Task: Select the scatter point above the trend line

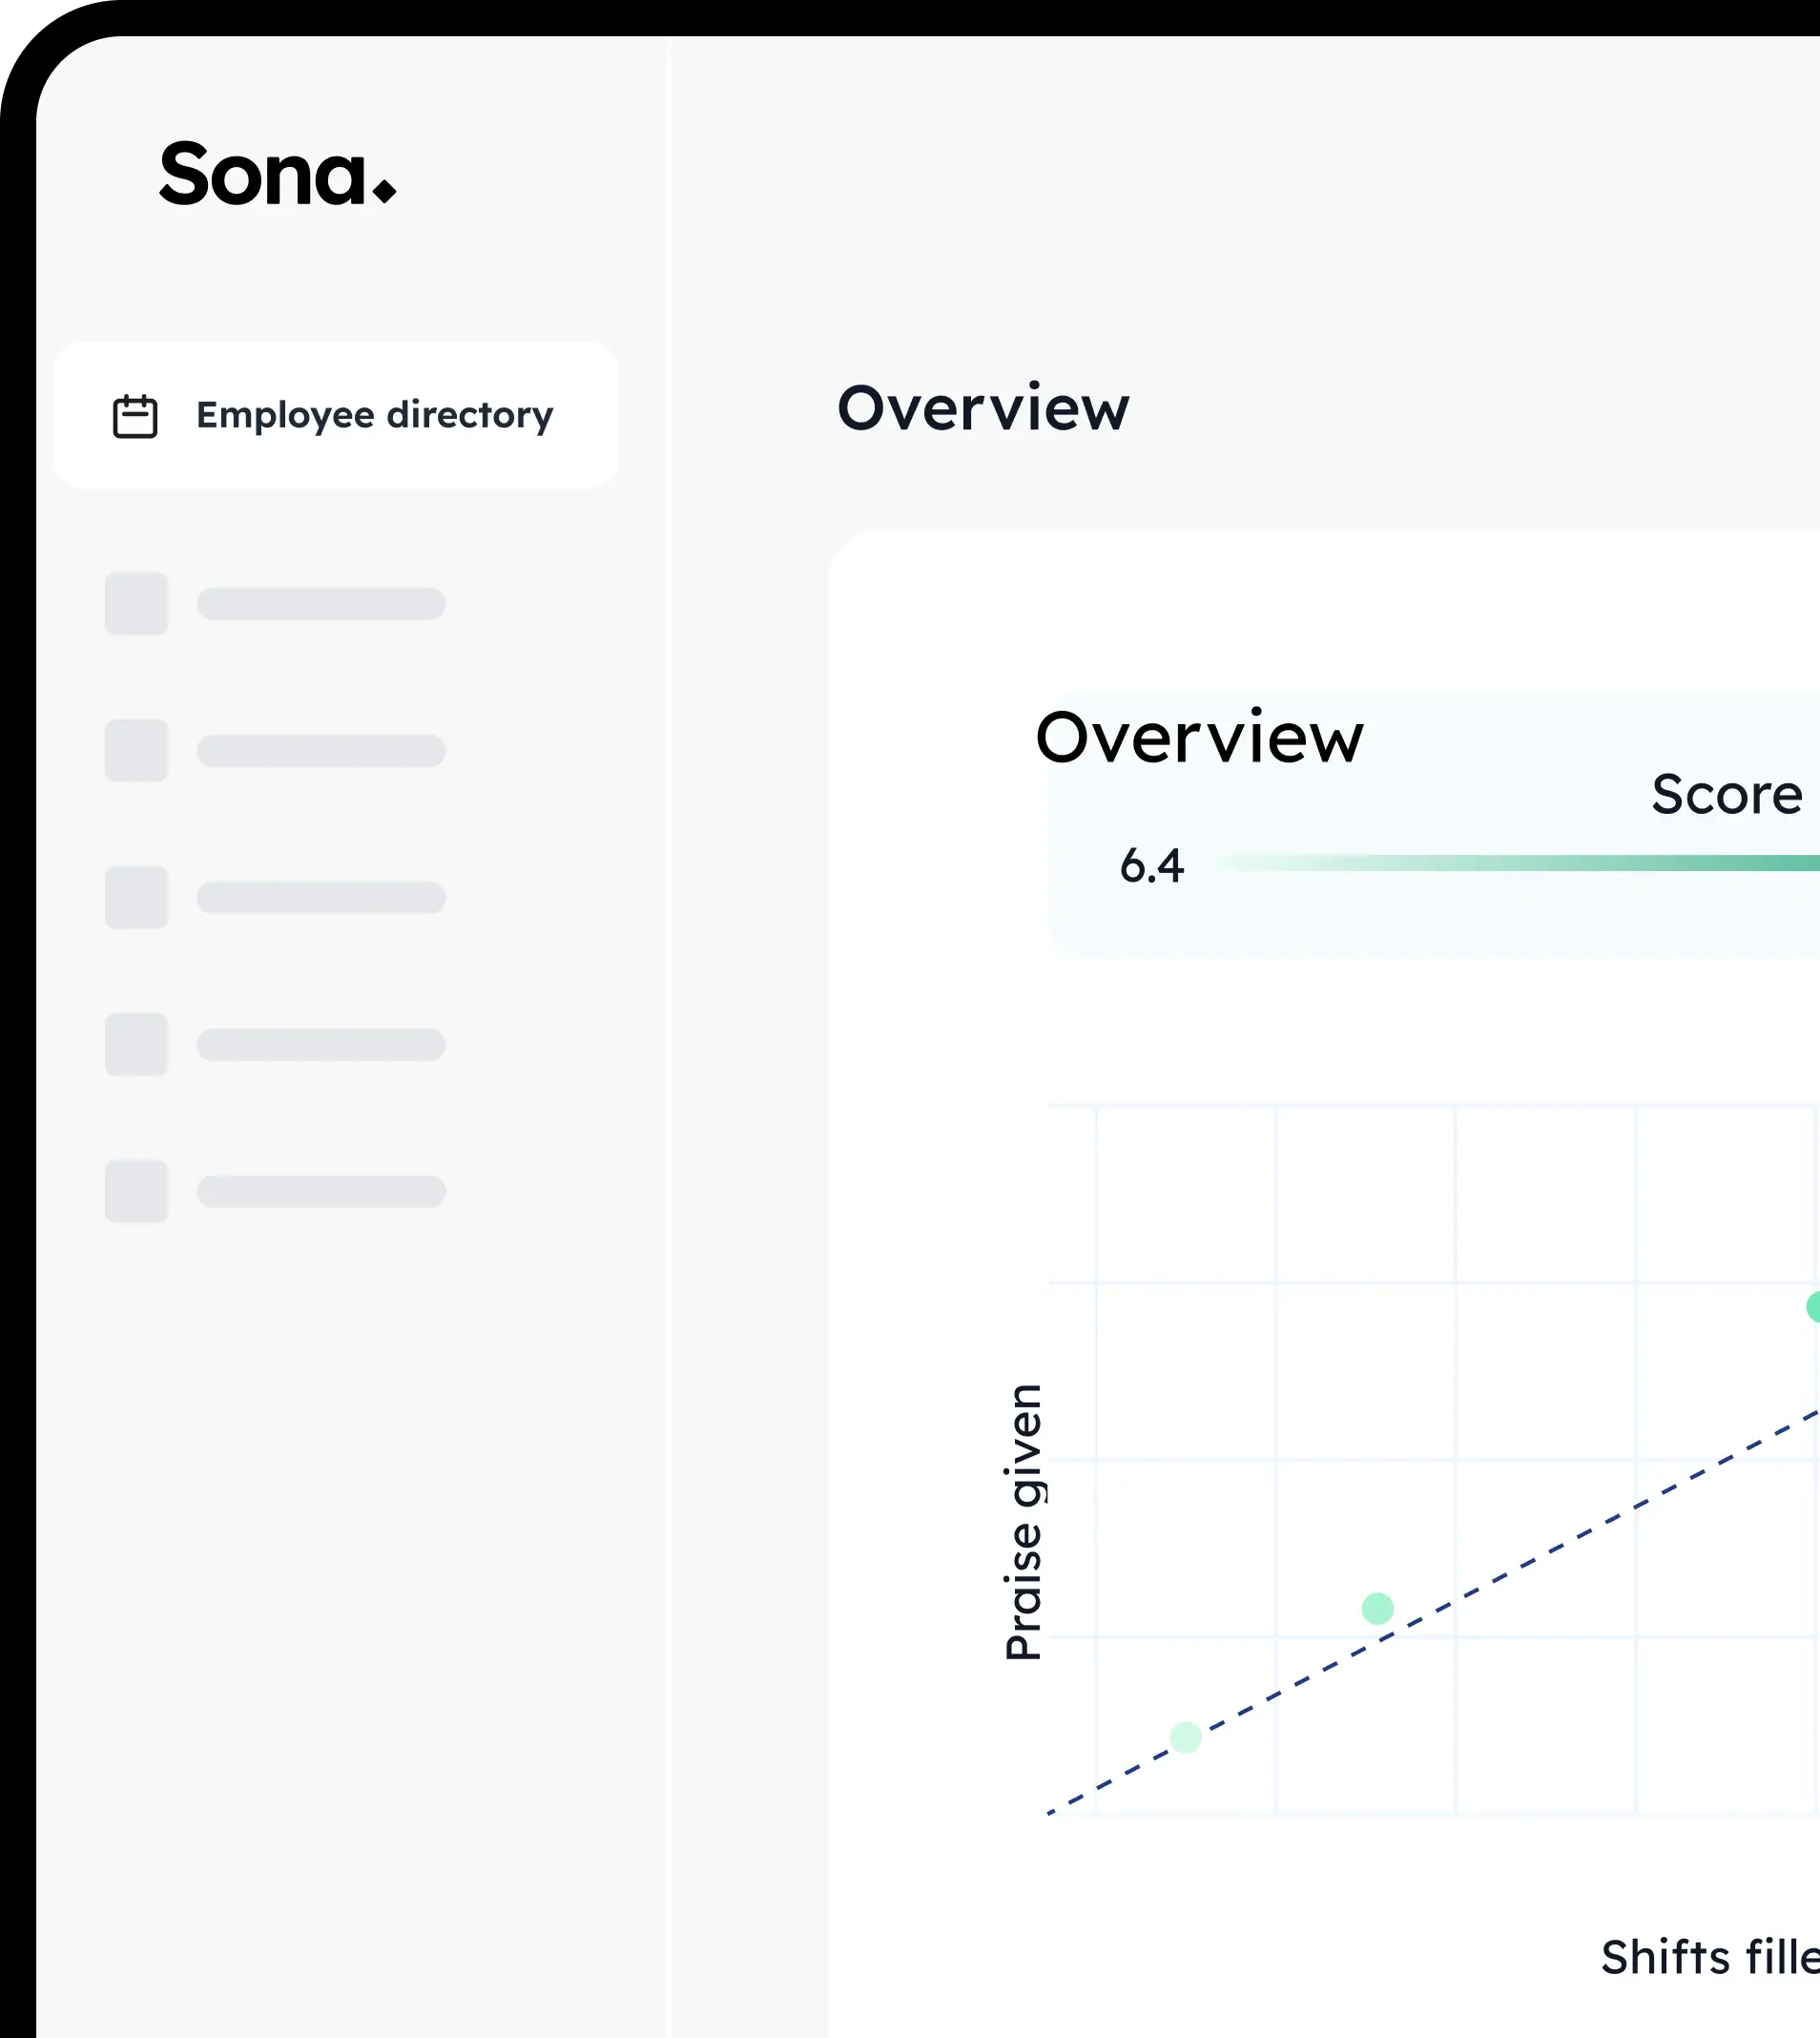Action: (x=1377, y=1609)
